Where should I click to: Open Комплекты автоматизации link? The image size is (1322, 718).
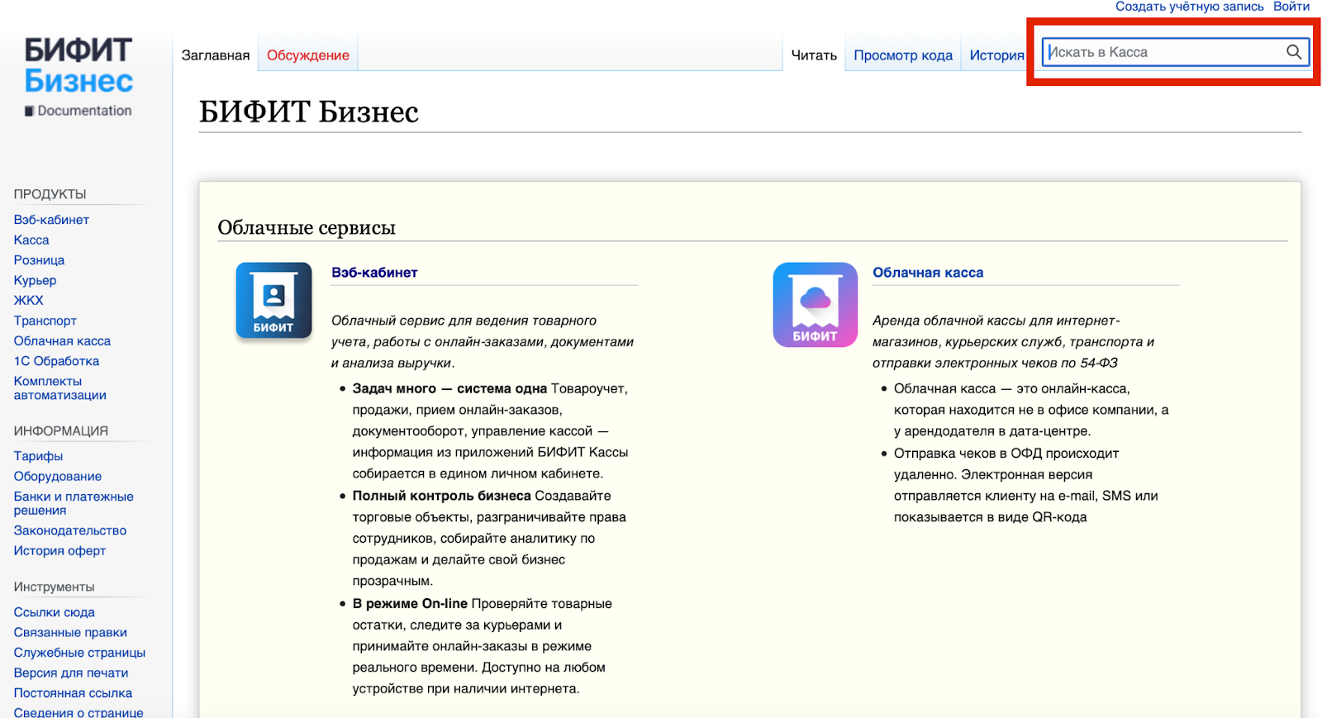tap(59, 388)
